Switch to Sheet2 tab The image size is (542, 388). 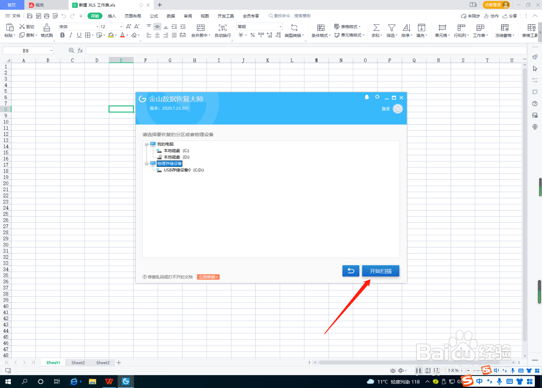tap(78, 363)
